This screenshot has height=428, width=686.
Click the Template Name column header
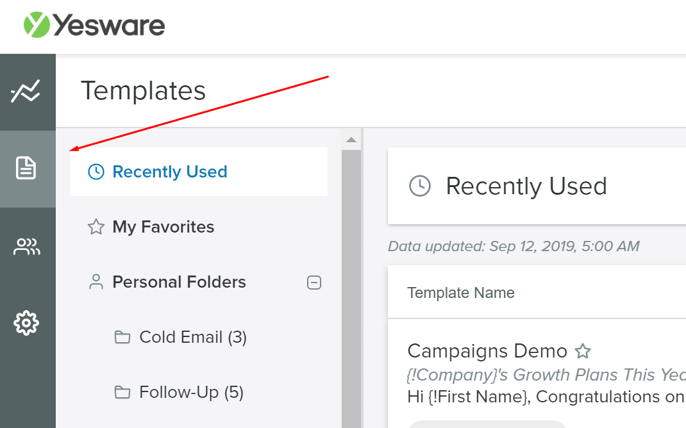[x=461, y=293]
